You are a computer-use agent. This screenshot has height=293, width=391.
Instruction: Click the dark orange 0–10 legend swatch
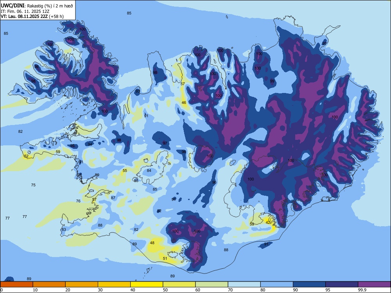16,284
